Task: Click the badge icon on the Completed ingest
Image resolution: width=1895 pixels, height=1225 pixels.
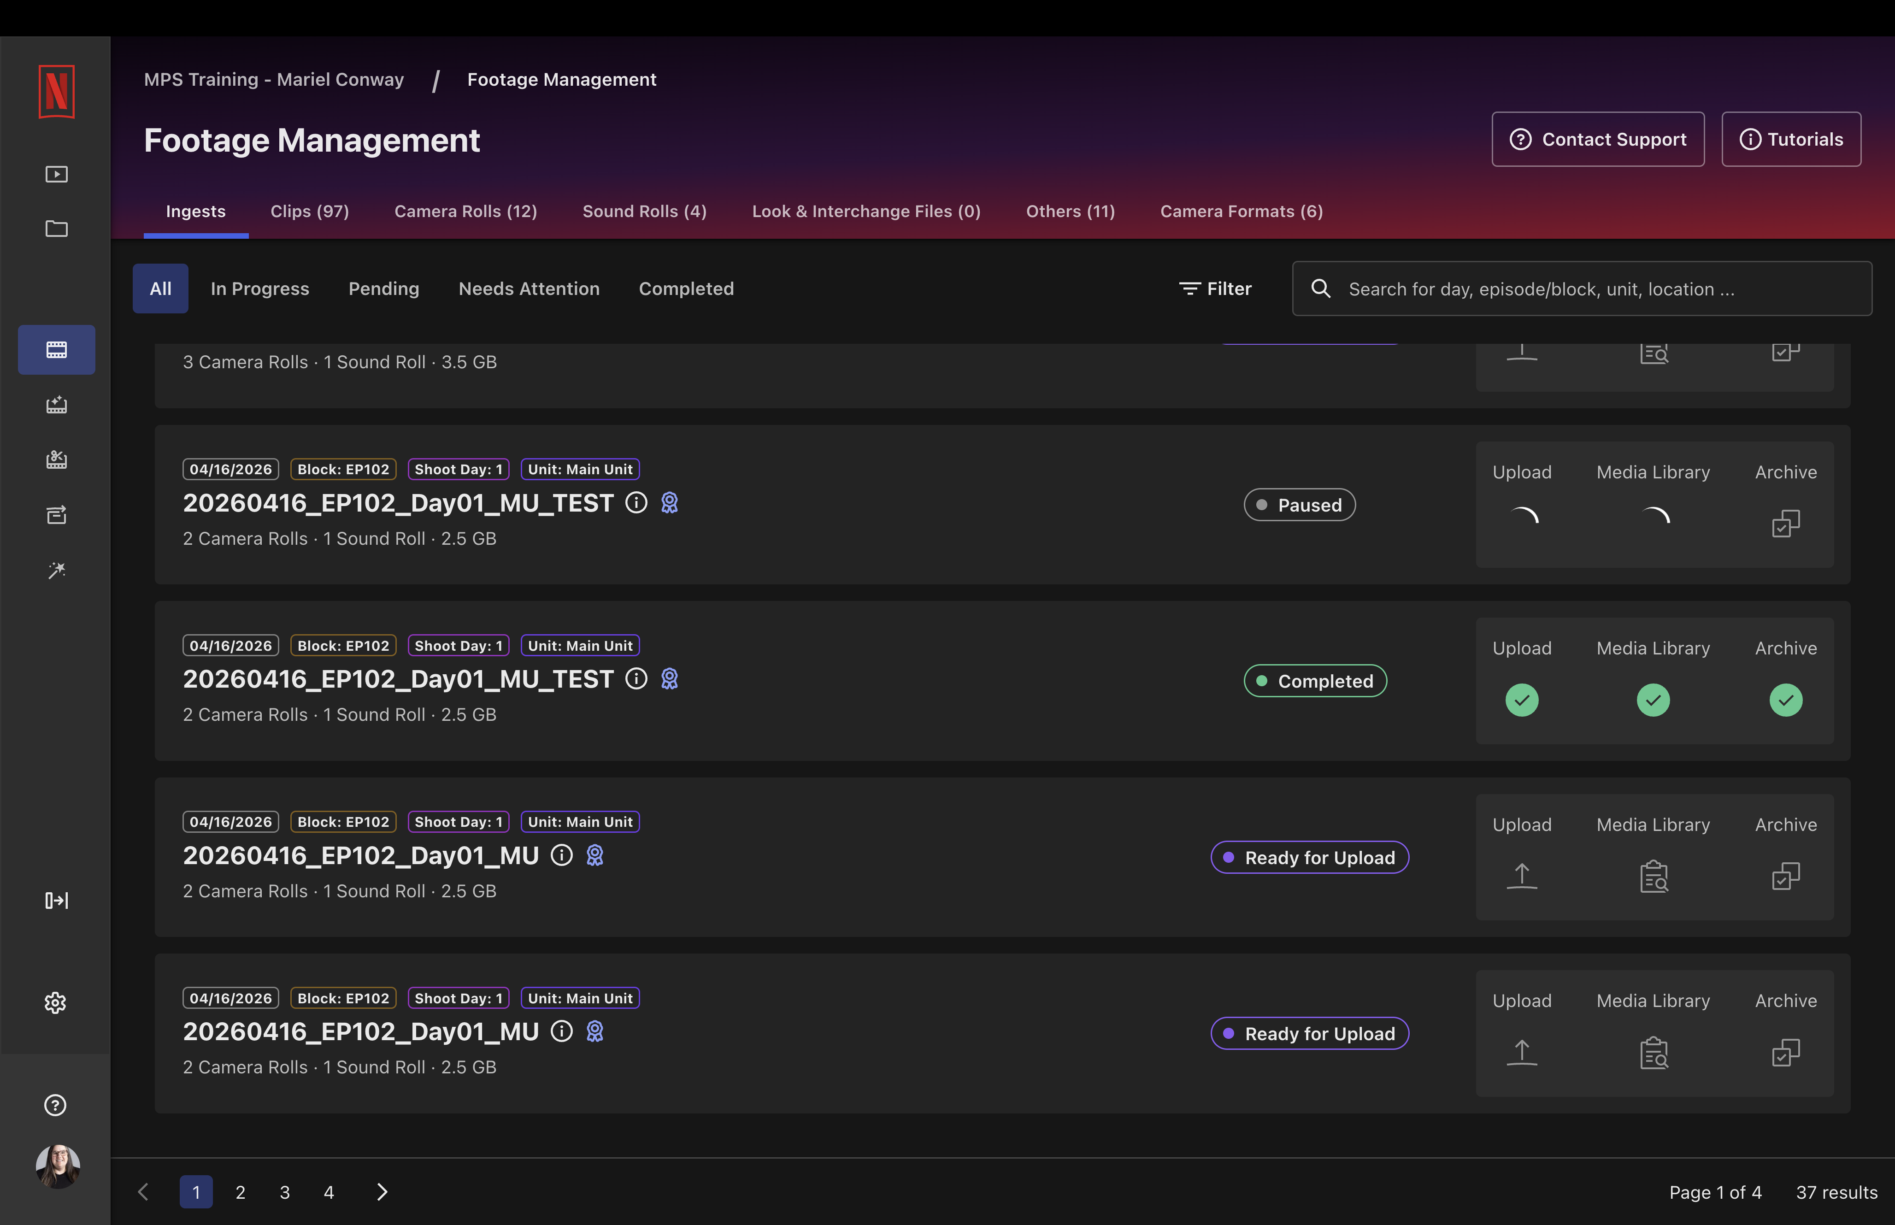Action: click(670, 678)
